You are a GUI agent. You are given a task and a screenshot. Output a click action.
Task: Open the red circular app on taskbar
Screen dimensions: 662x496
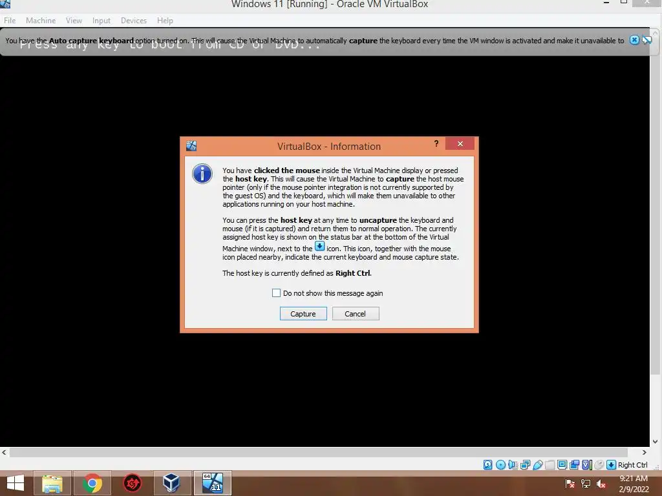[x=132, y=483]
